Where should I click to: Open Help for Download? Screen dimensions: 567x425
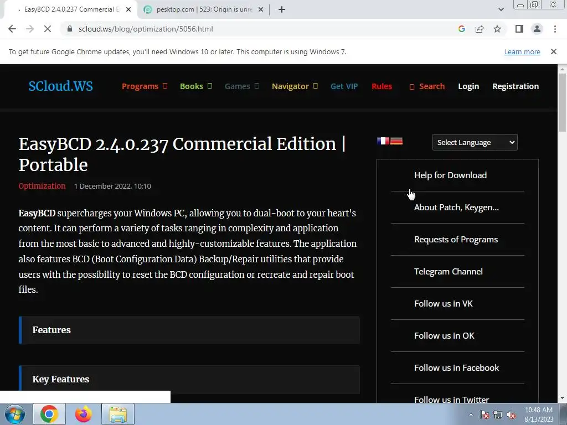[450, 175]
